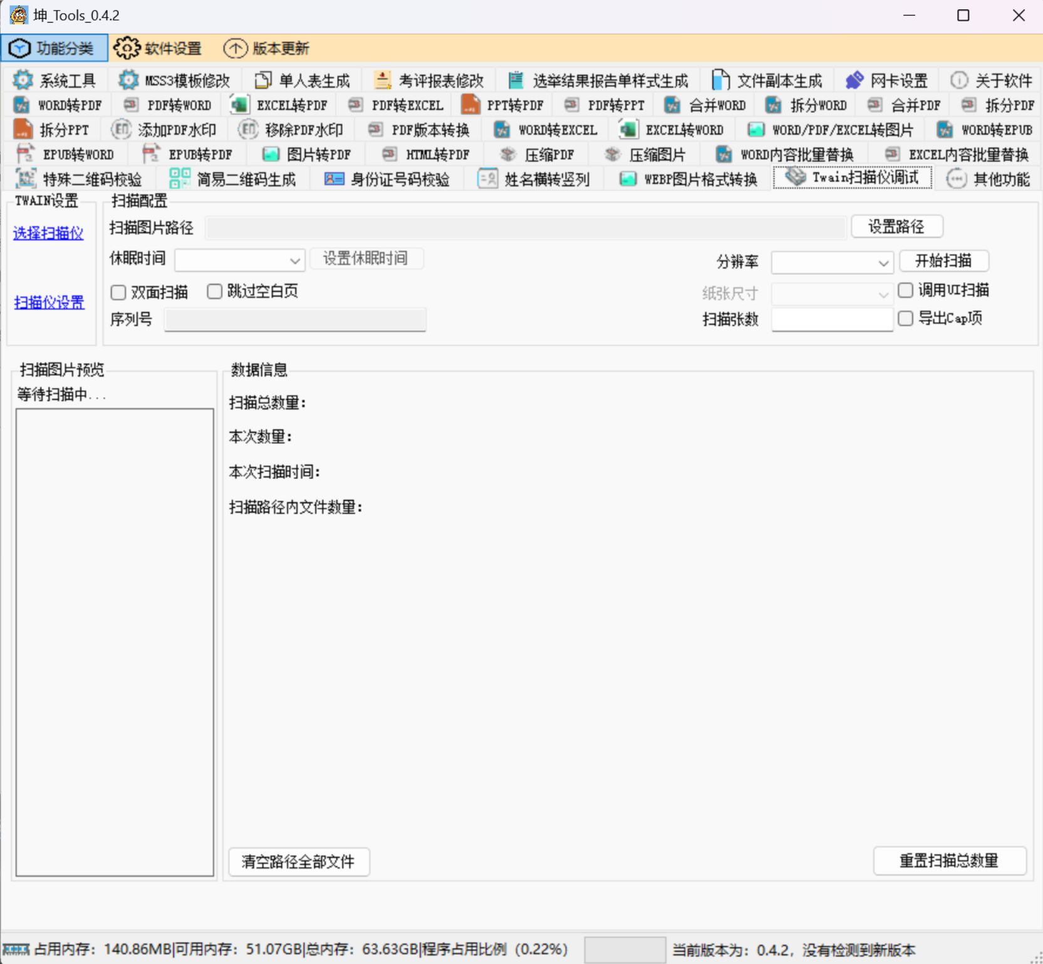Click the 扫描张数 input field
This screenshot has width=1043, height=964.
pos(832,320)
